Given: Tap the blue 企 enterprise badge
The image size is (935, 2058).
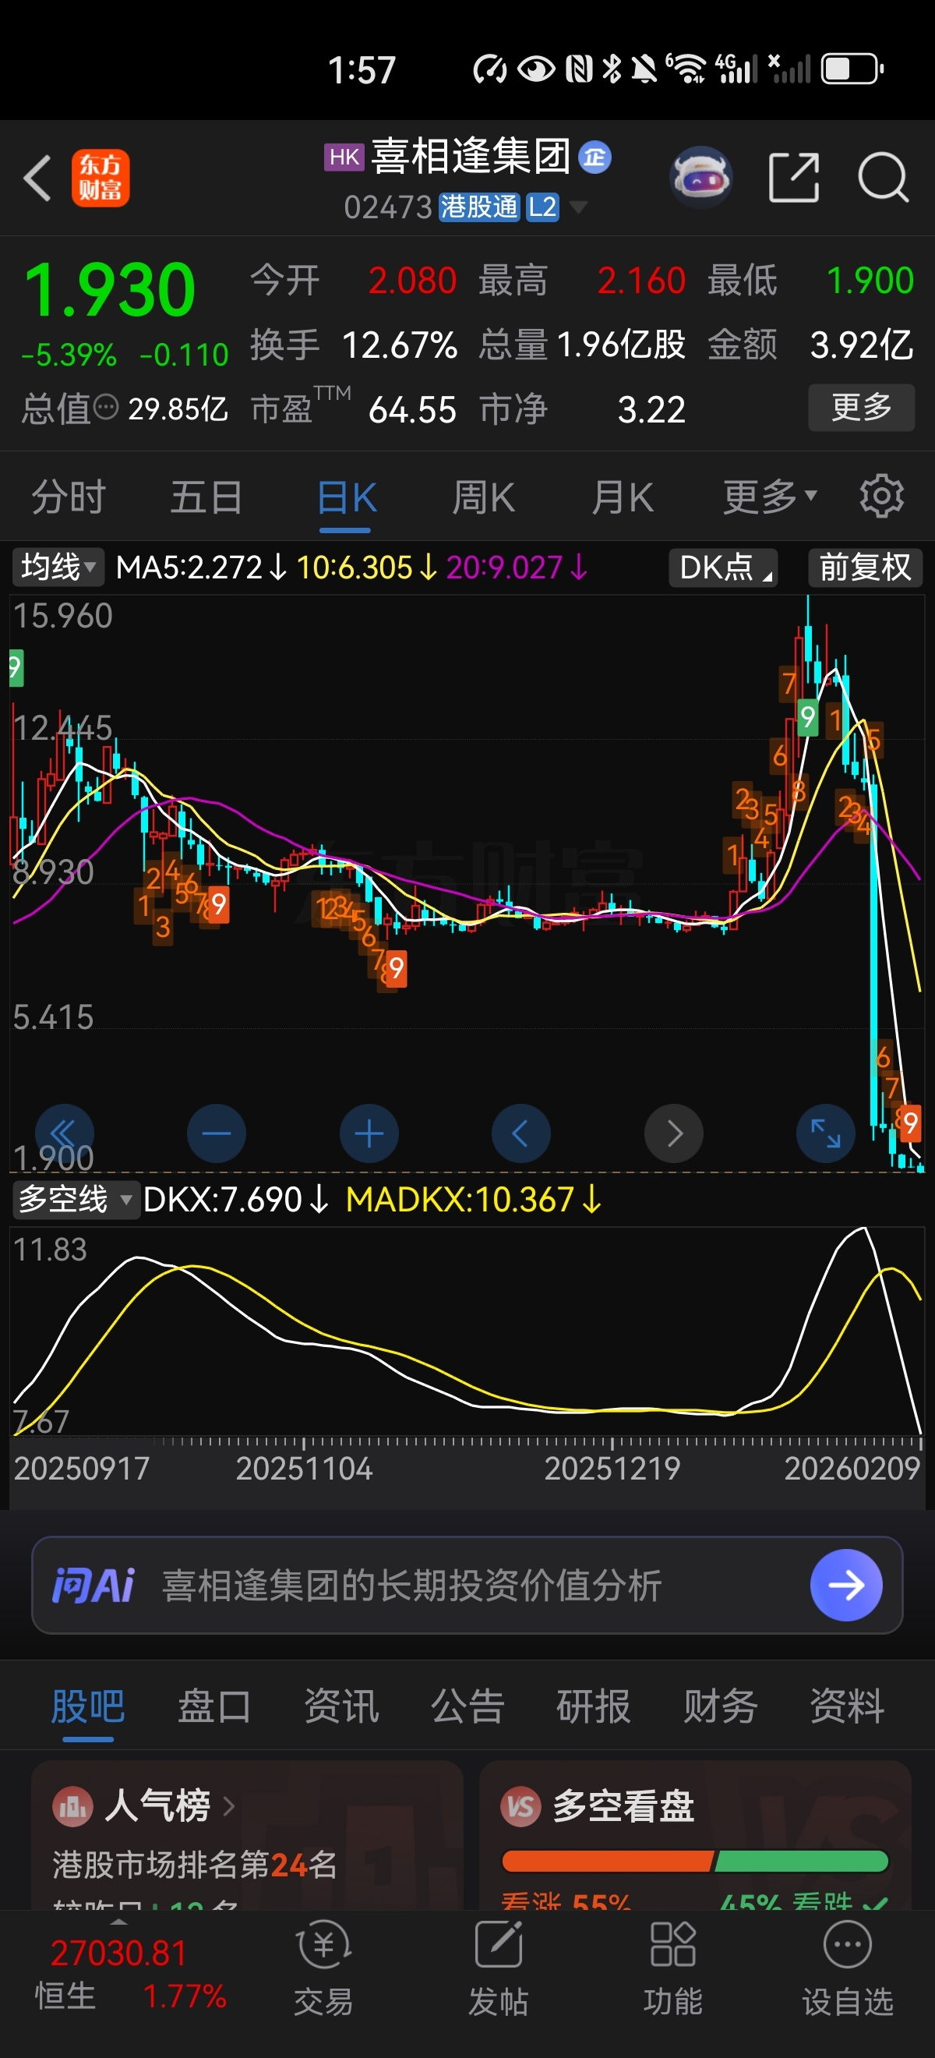Looking at the screenshot, I should coord(595,157).
